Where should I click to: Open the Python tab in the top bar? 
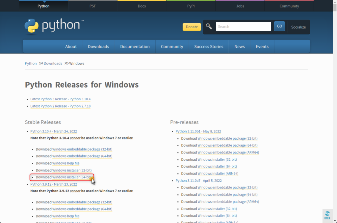point(43,6)
